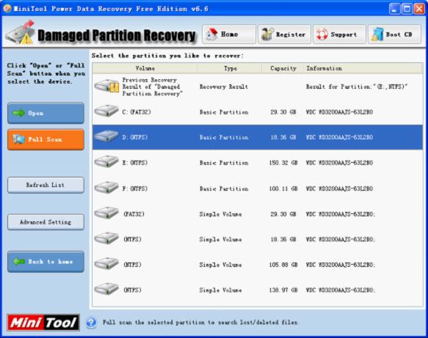
Task: Open the Register option
Action: point(284,34)
